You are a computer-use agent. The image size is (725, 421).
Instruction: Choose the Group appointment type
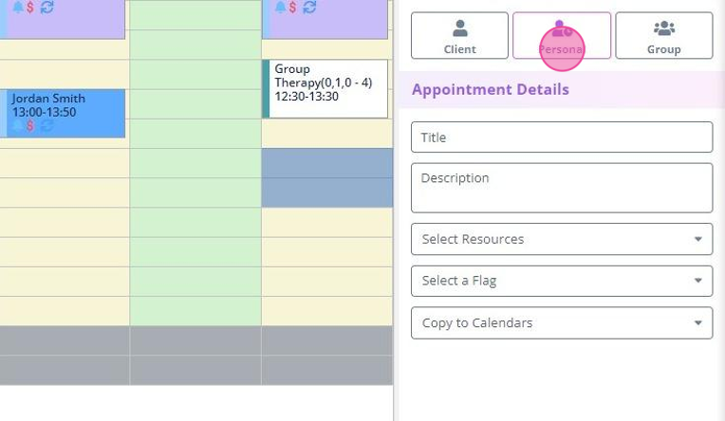tap(663, 36)
